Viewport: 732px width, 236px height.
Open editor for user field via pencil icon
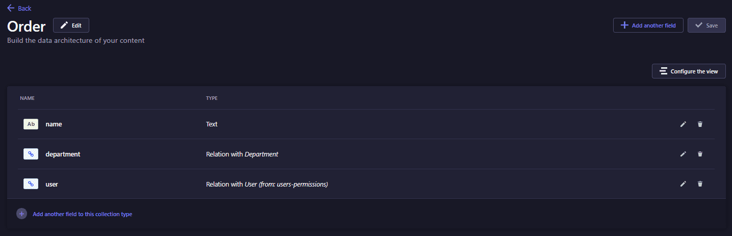coord(683,184)
